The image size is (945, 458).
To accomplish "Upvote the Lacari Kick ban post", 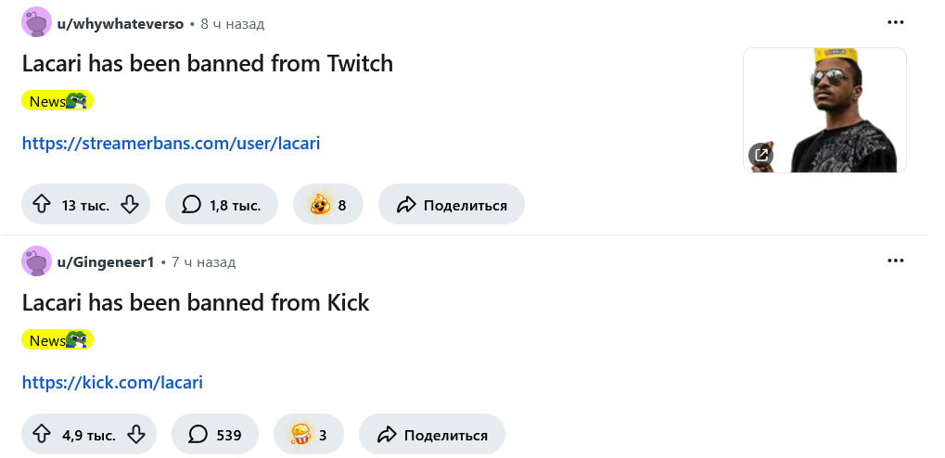I will [x=41, y=434].
